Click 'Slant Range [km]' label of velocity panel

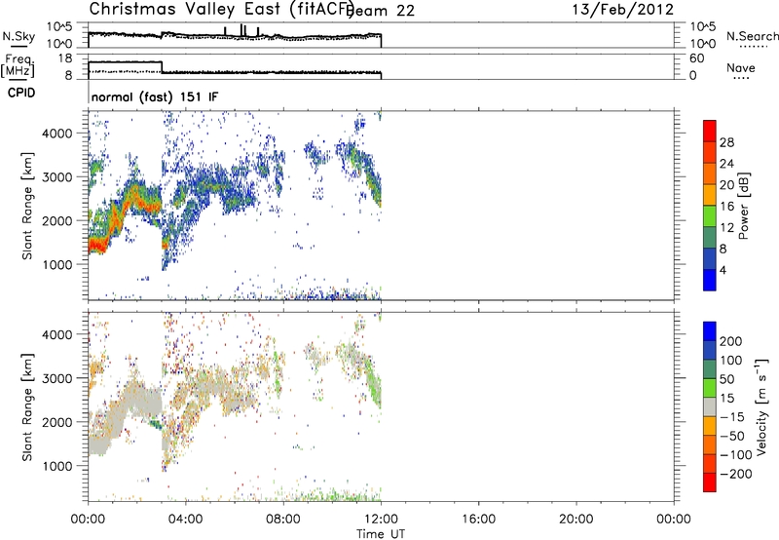(x=27, y=407)
